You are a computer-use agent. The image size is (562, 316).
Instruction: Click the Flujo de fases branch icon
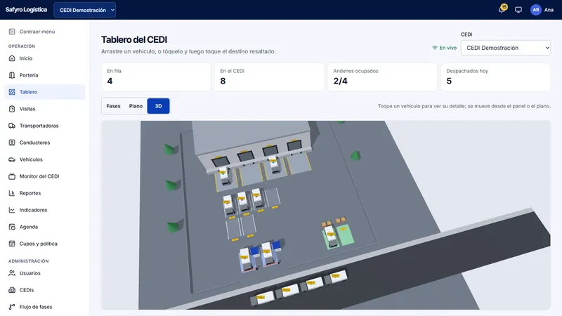12,307
